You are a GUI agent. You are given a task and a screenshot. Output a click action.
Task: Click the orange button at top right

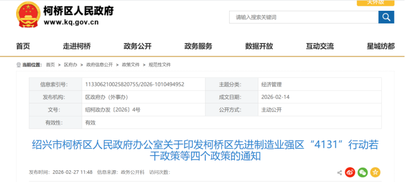(376, 2)
